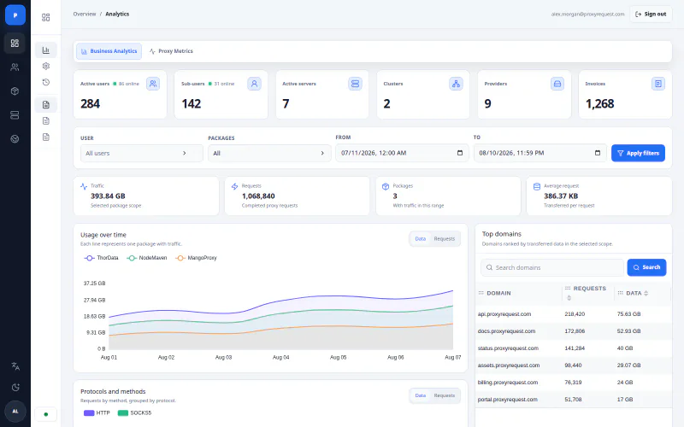Click the Providers card icon
Screen dimensions: 684x427
[557, 84]
